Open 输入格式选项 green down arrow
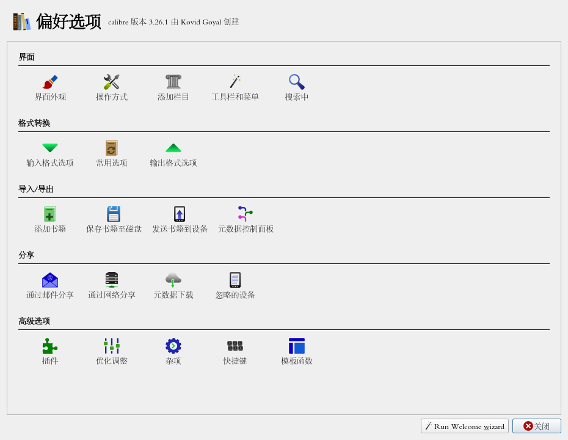568x440 pixels. coord(50,148)
